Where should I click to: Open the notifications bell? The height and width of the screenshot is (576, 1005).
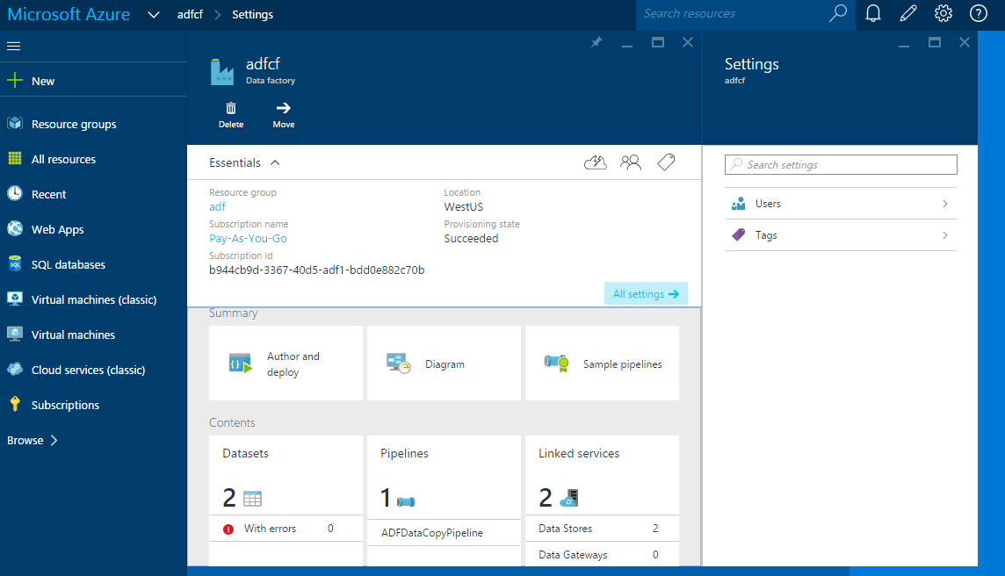[873, 13]
